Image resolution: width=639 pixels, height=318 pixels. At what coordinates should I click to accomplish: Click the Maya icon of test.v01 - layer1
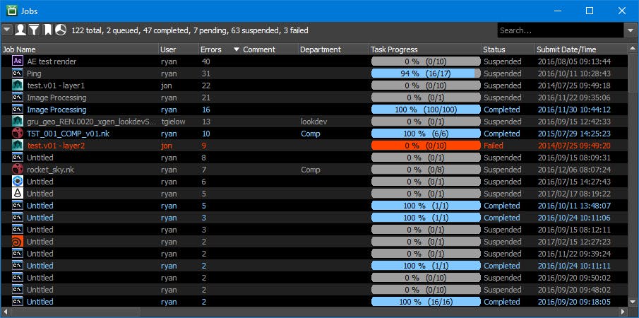[18, 86]
